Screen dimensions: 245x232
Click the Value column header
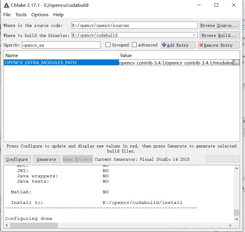coord(179,56)
